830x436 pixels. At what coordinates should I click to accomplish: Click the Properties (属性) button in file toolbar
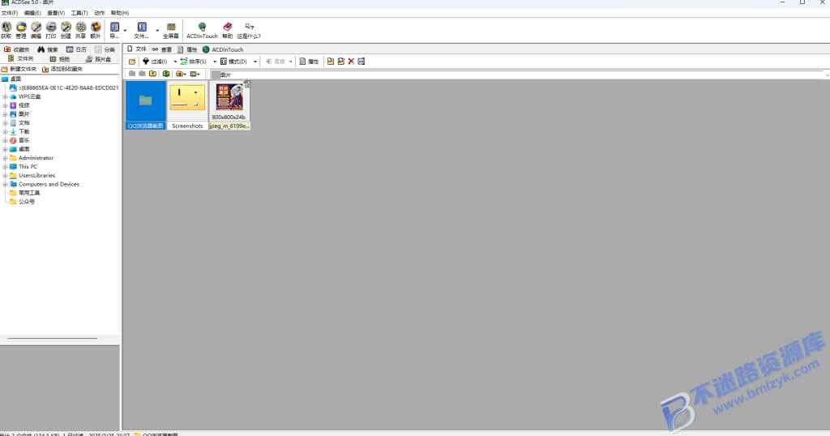(x=309, y=62)
